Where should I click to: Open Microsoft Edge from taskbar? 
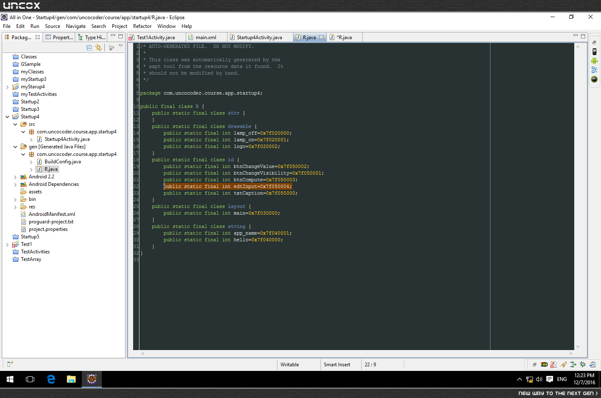click(51, 379)
